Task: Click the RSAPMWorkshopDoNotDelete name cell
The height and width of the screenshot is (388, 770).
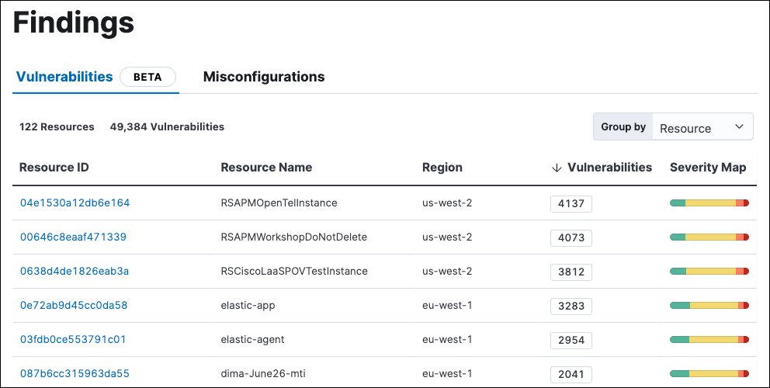Action: [x=293, y=237]
